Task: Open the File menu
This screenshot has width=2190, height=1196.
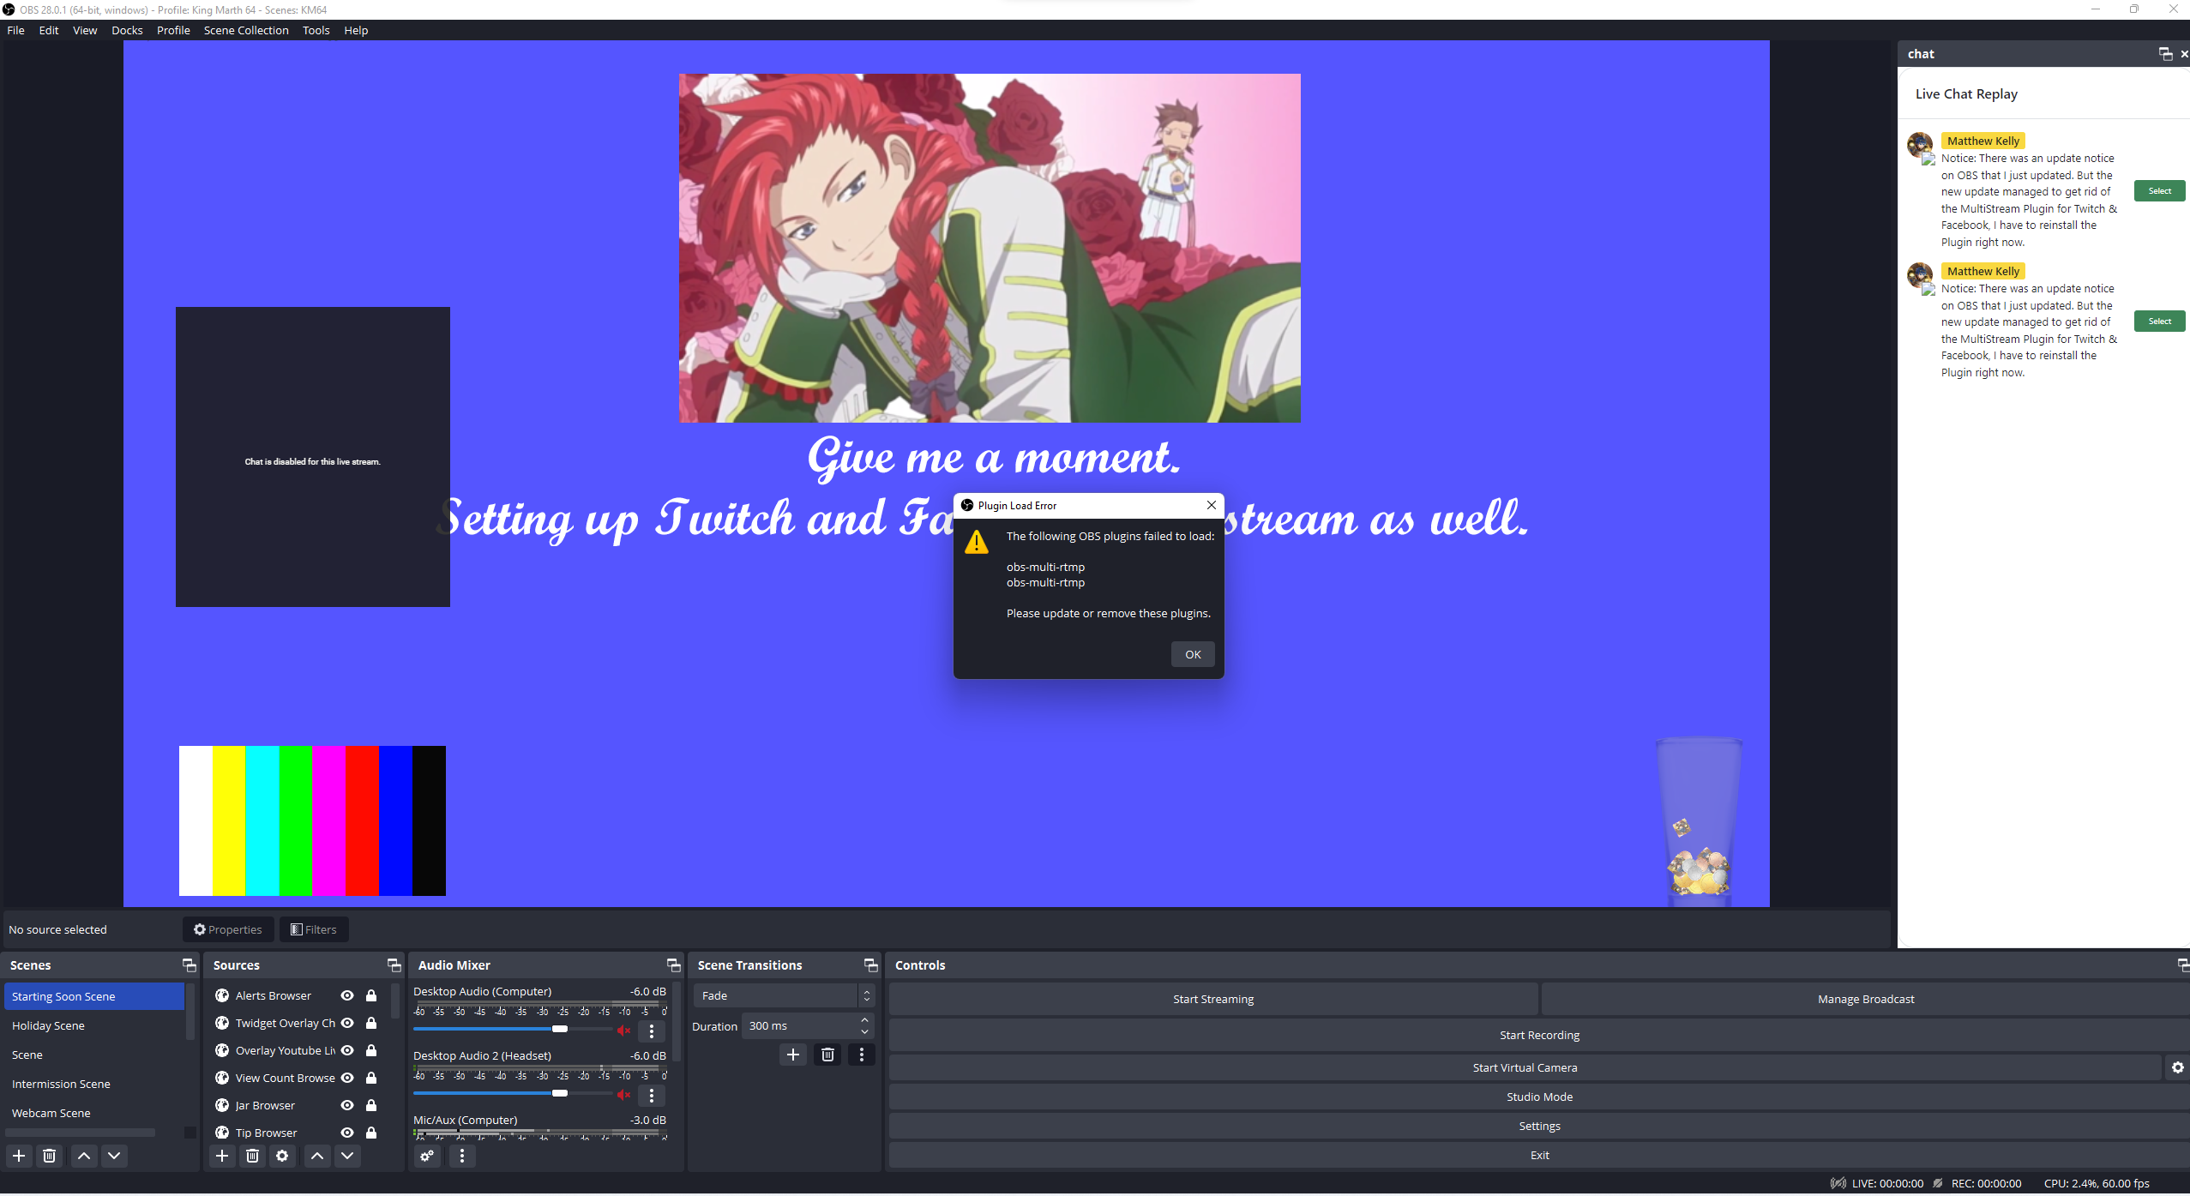Action: tap(15, 30)
